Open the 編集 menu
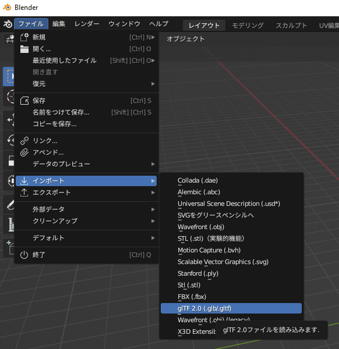The width and height of the screenshot is (339, 349). 59,24
